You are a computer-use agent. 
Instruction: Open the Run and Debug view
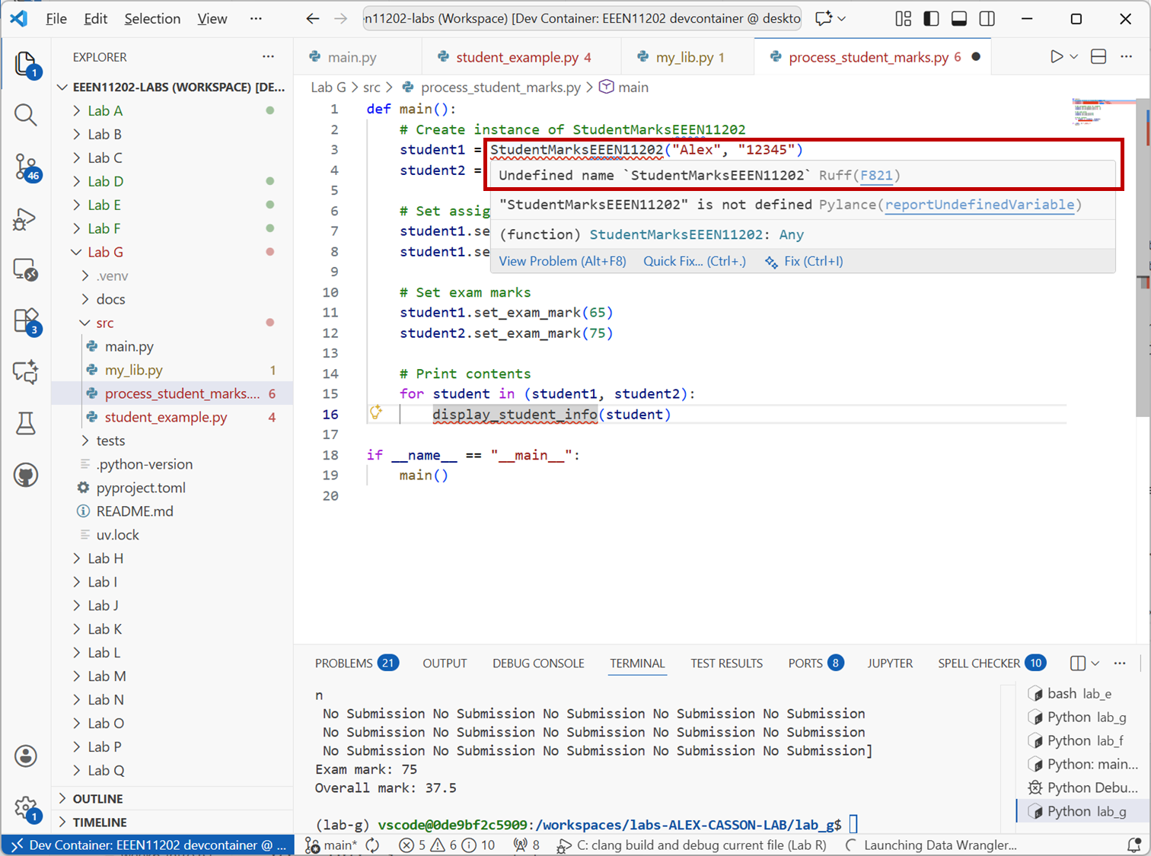[x=25, y=220]
